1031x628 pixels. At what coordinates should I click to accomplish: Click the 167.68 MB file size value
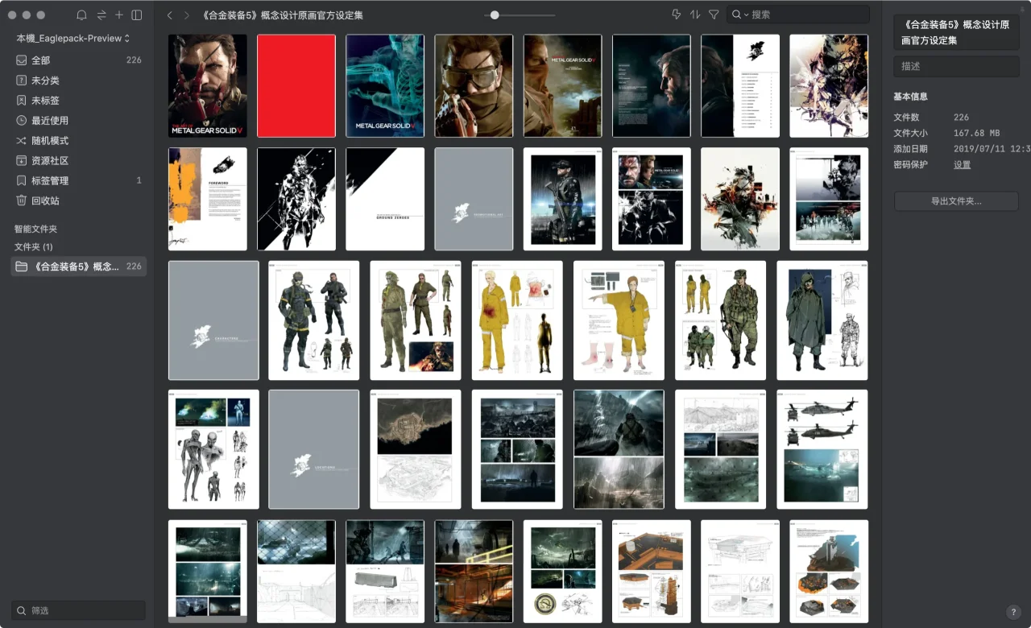pos(976,133)
